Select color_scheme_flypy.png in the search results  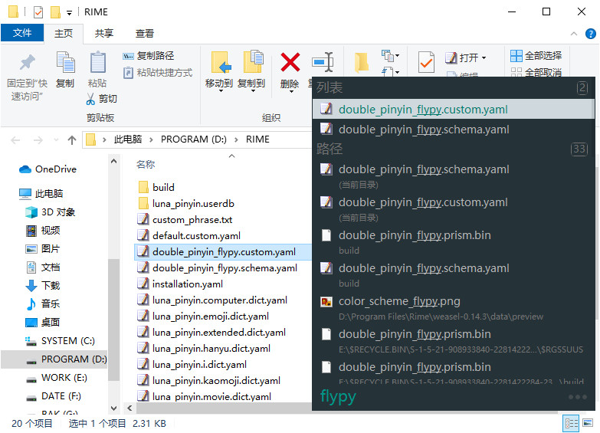pyautogui.click(x=399, y=301)
